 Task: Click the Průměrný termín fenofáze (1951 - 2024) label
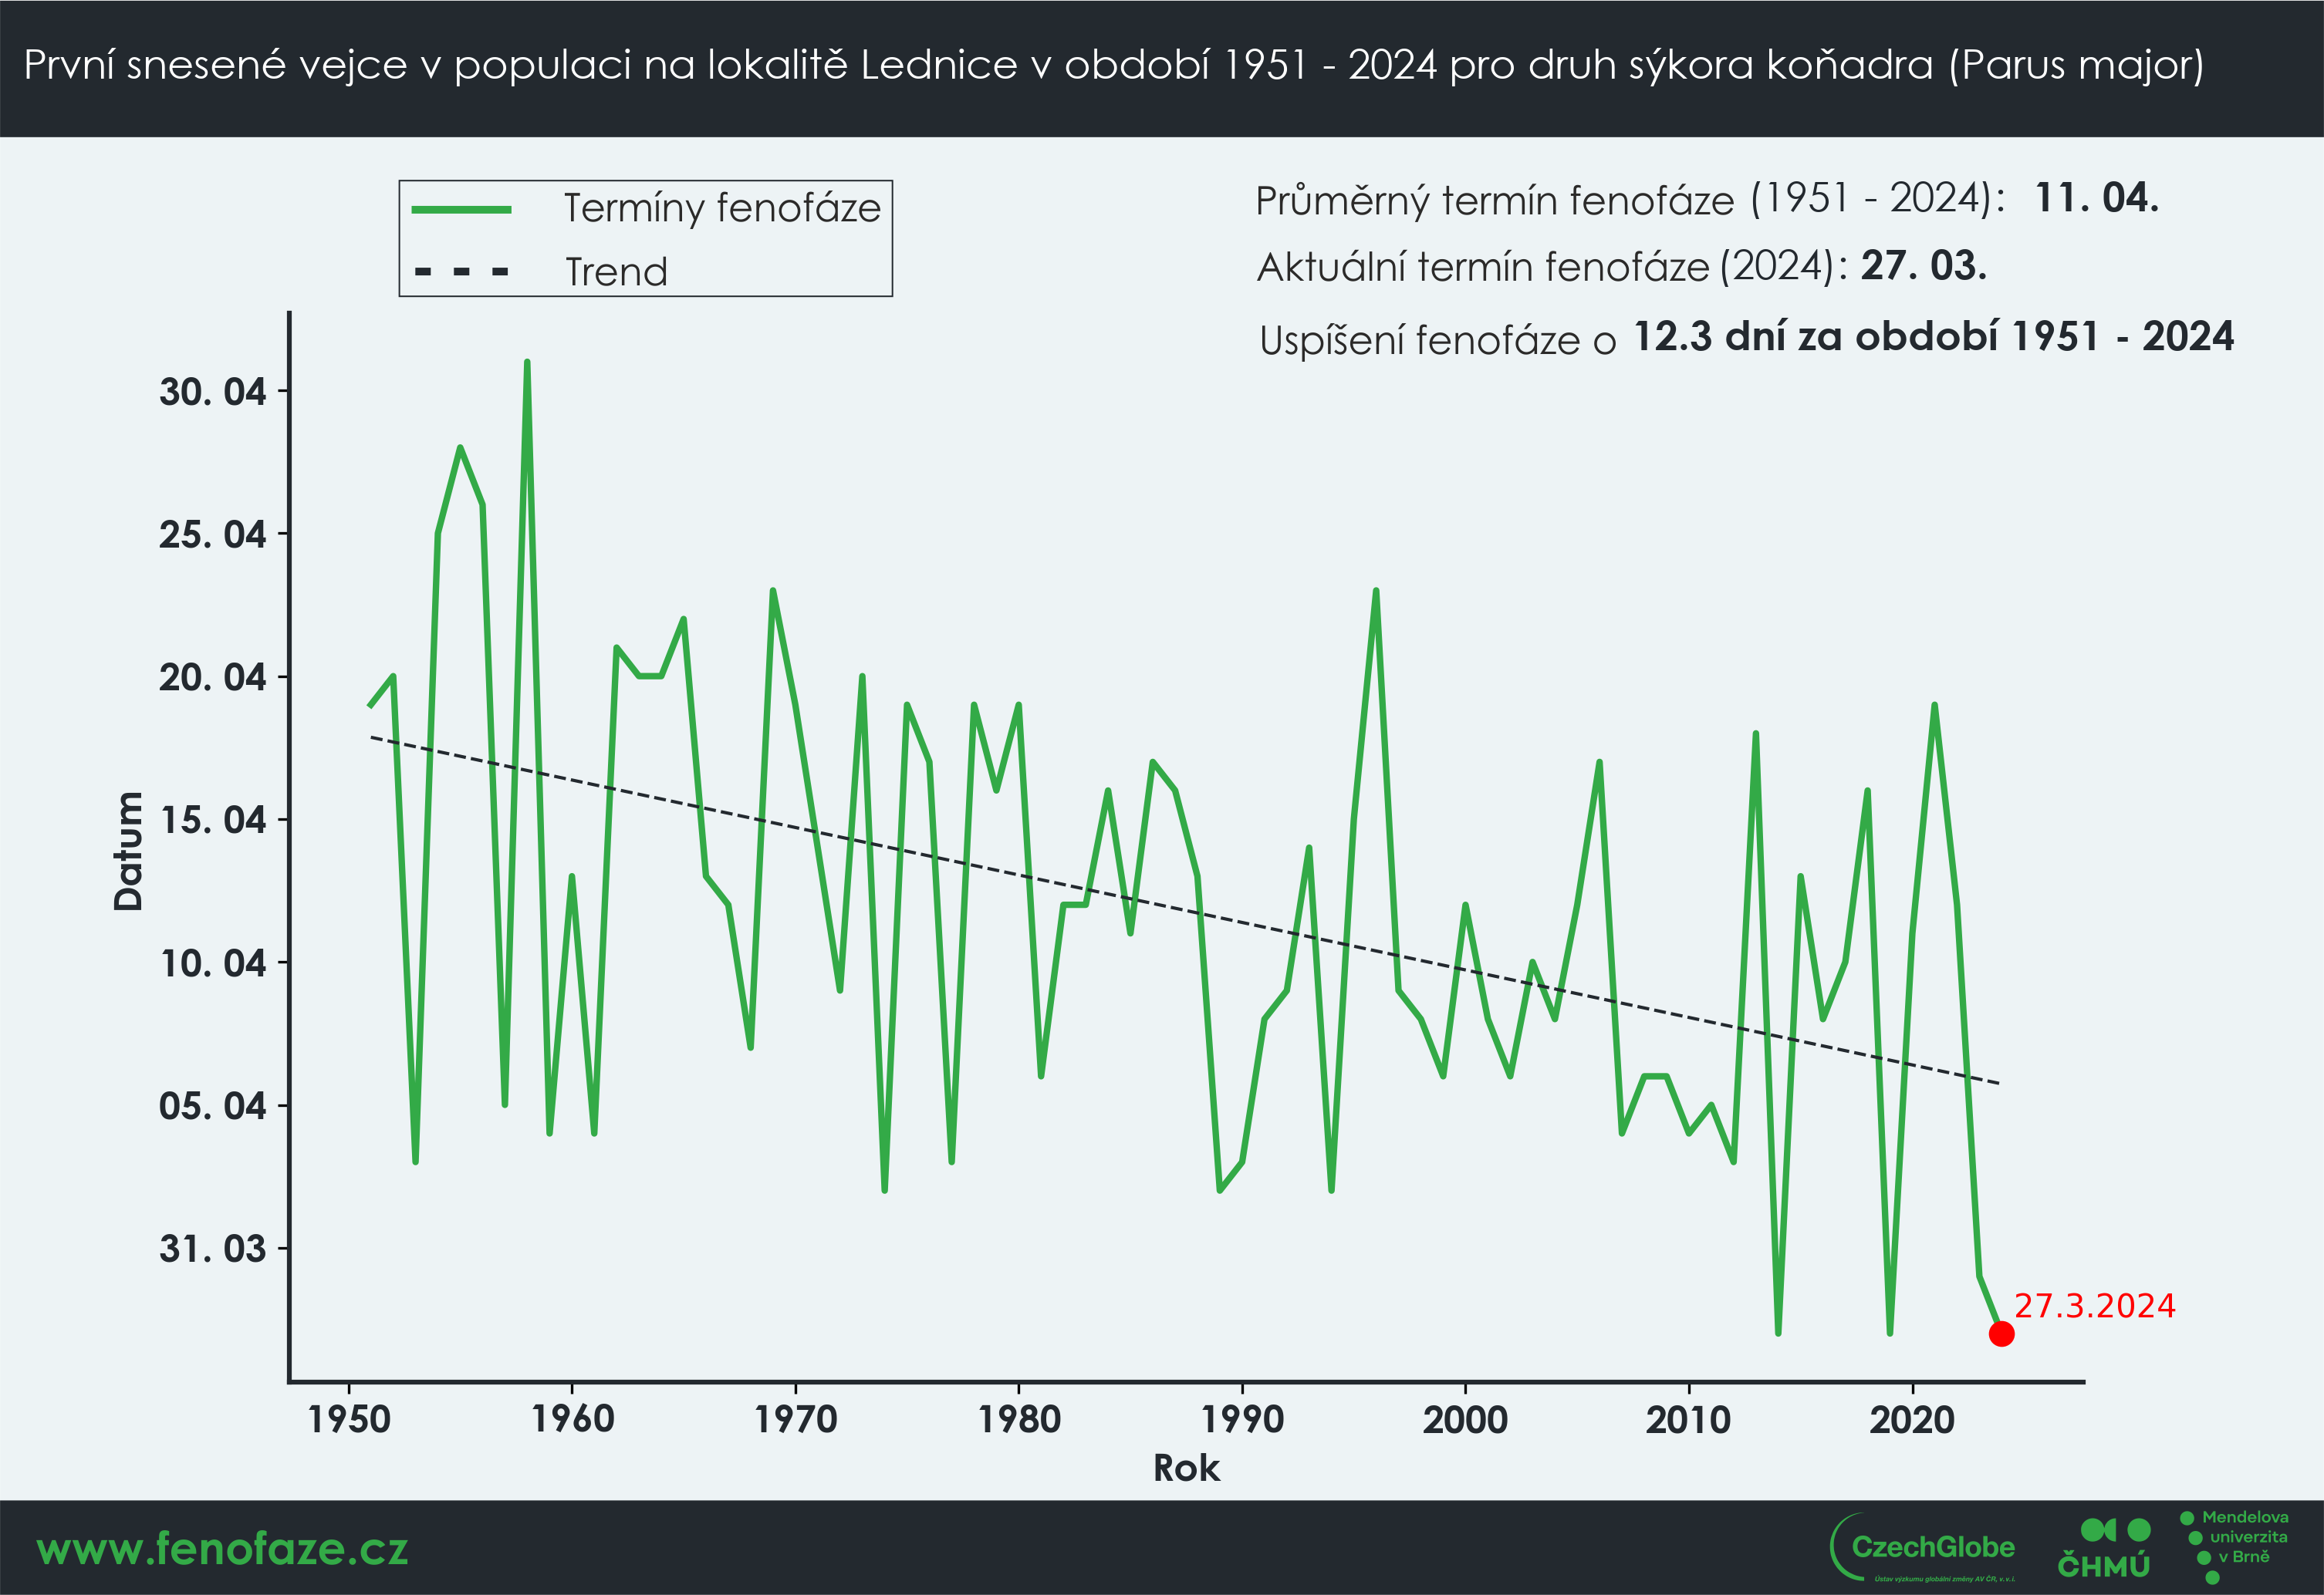pos(1630,200)
